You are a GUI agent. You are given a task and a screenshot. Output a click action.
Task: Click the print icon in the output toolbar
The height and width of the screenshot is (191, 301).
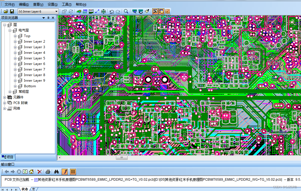(48, 171)
